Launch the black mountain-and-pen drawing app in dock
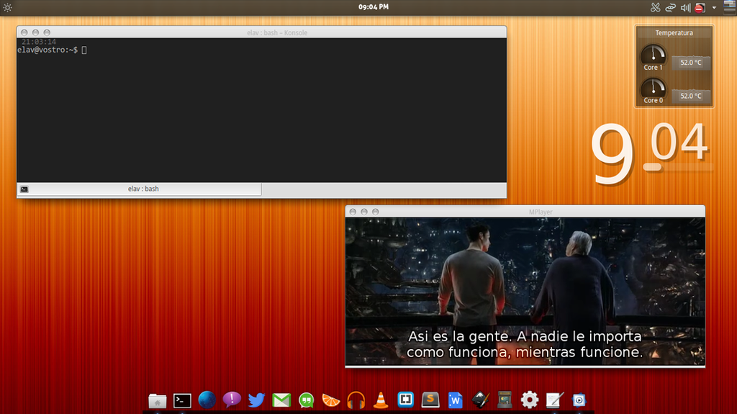 [x=480, y=400]
